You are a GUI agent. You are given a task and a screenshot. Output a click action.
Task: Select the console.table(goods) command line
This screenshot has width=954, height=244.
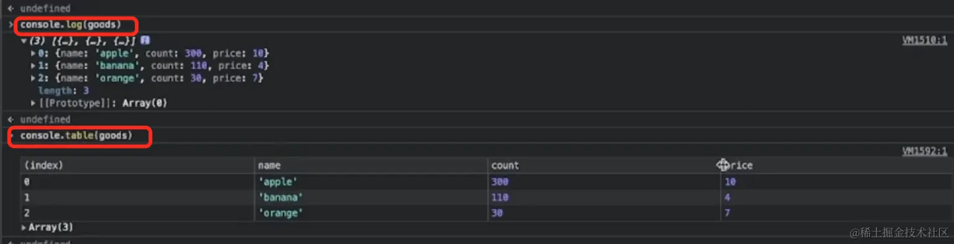(76, 135)
